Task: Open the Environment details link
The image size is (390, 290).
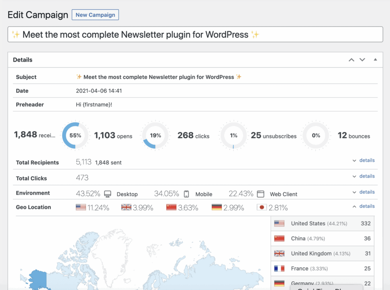Action: pos(367,192)
